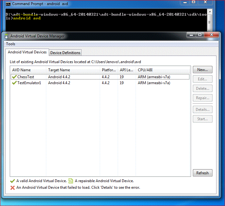Click Android 4.4.2 target in TestEmulator1 row

point(59,83)
